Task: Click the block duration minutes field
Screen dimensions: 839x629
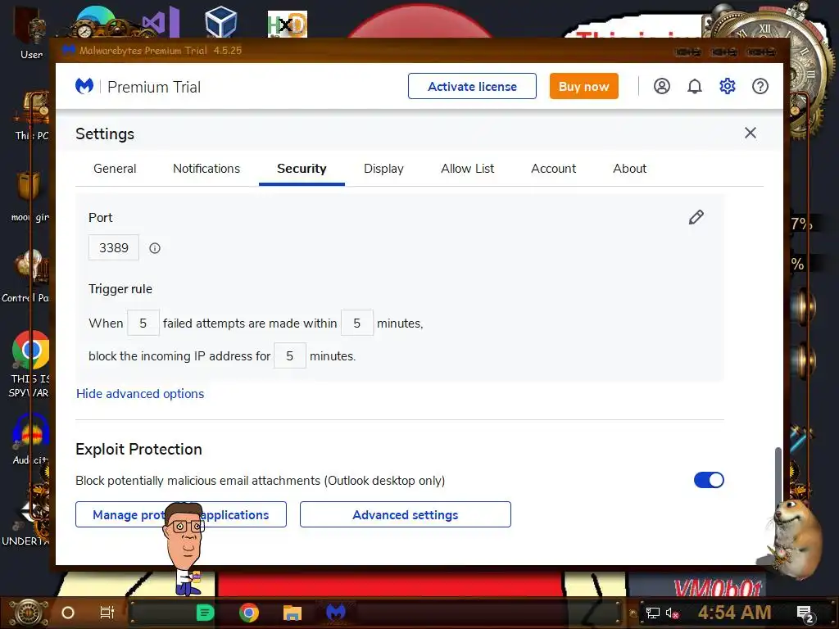Action: 289,355
